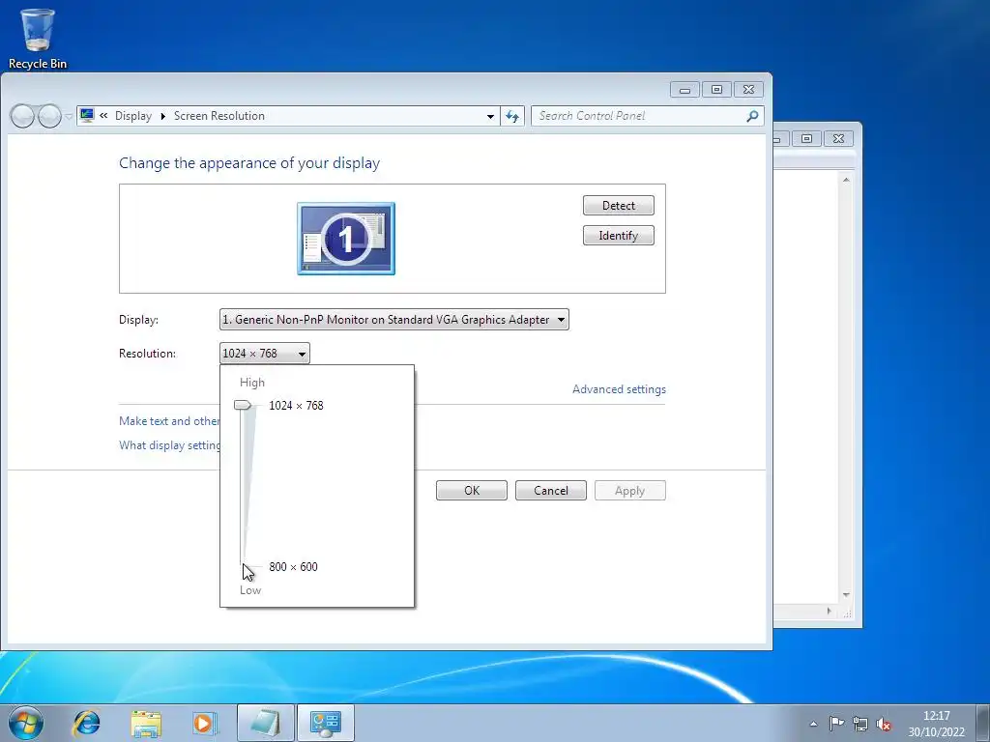Show hidden tray icons arrow
Screen dimensions: 990x742
tap(813, 724)
